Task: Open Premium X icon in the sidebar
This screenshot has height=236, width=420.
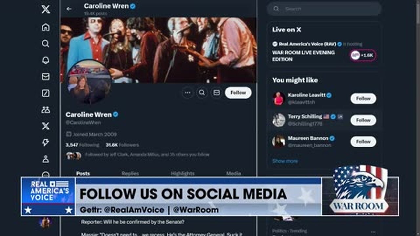Action: (x=46, y=126)
